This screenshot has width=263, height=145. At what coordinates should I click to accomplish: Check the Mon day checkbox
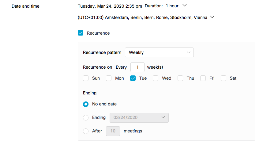(109, 78)
